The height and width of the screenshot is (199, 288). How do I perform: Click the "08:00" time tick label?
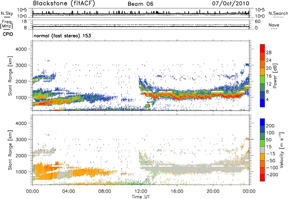[105, 191]
